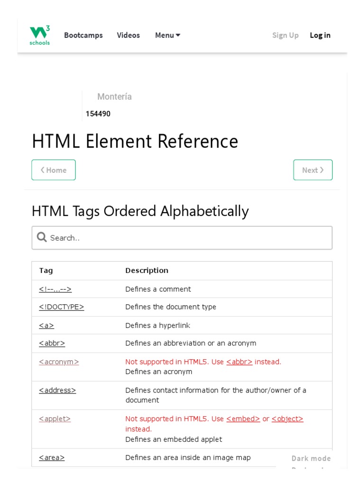Click the search magnifier icon

click(x=42, y=237)
